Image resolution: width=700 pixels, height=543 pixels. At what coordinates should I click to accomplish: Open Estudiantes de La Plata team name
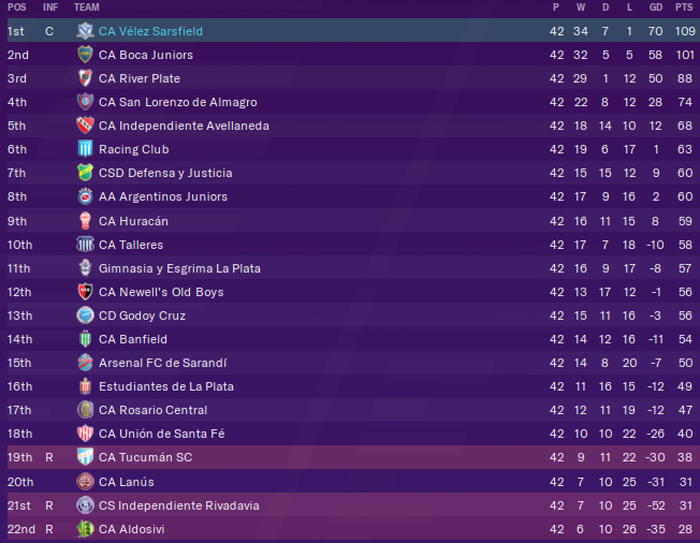point(166,386)
